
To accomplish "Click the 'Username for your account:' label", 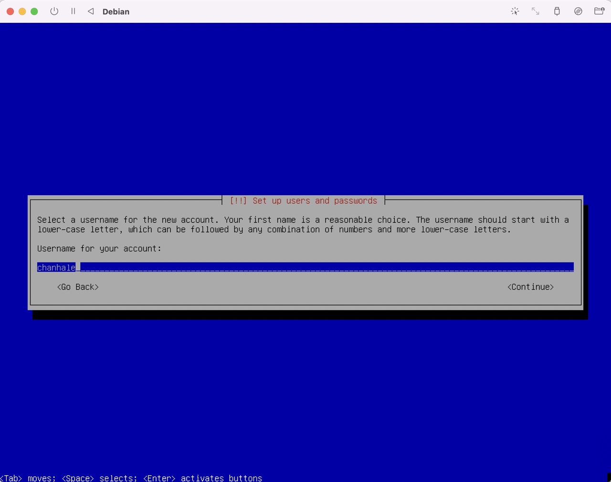I will 99,249.
